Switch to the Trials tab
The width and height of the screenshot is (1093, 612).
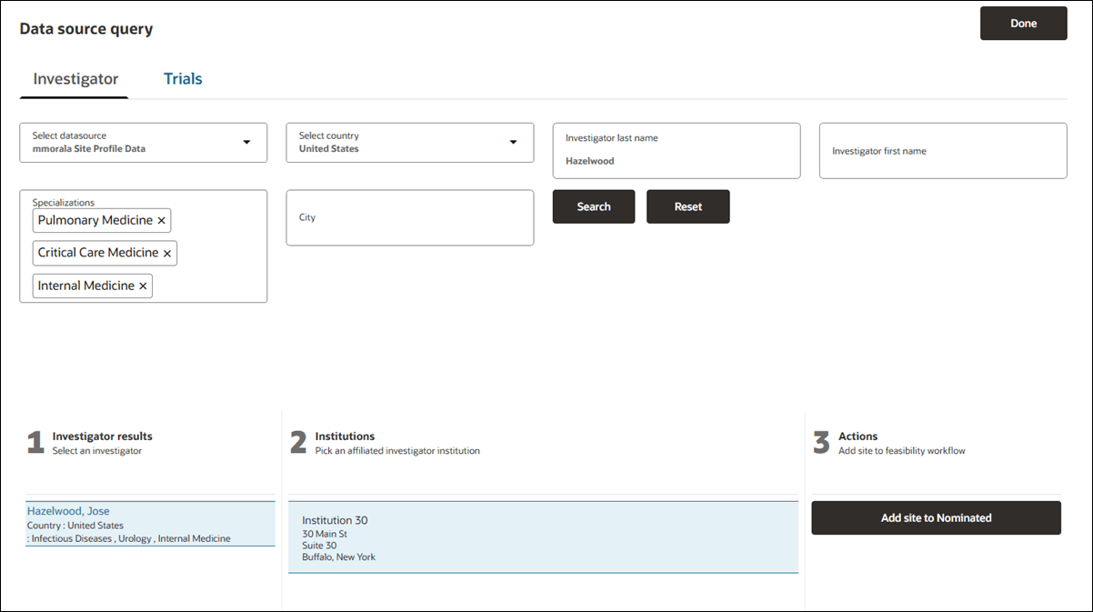[x=183, y=78]
